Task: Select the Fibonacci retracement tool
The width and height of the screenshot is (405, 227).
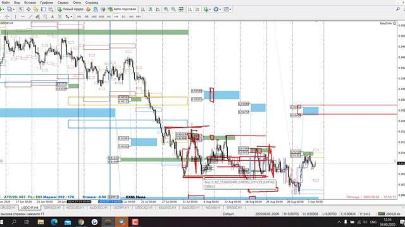Action: pos(45,16)
